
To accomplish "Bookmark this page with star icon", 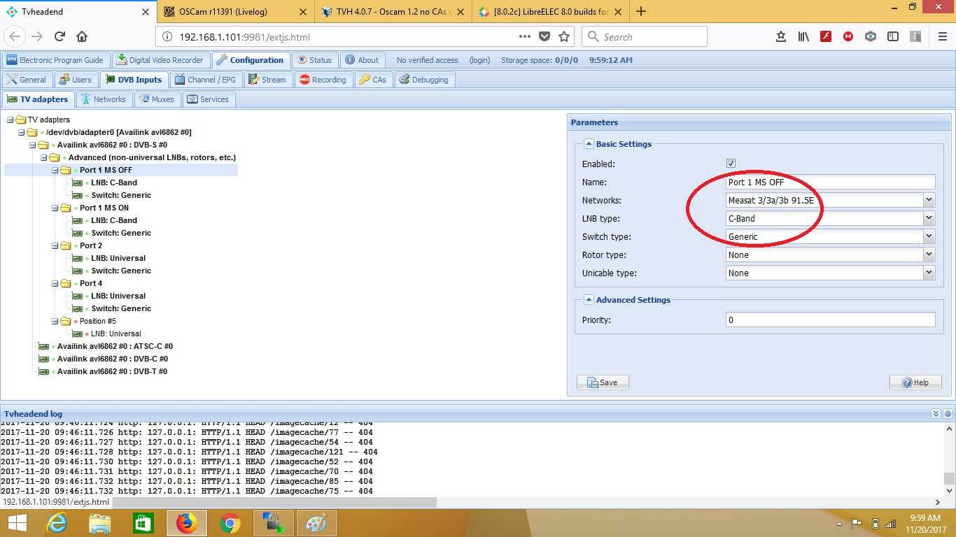I will click(564, 37).
